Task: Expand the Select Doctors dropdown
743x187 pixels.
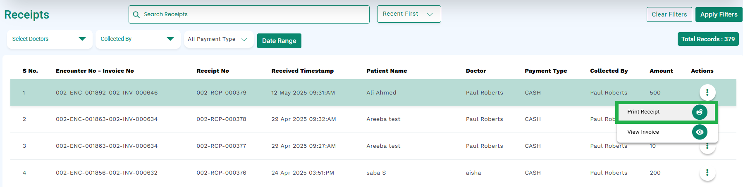Action: 50,39
